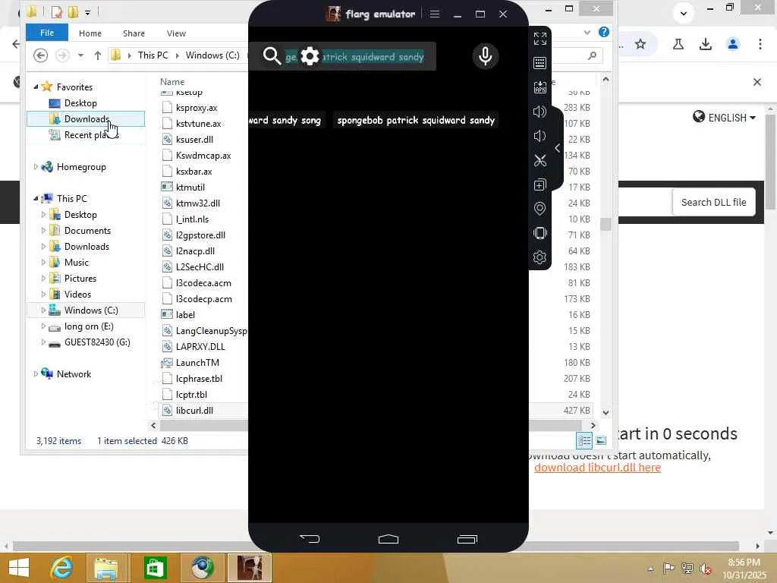
Task: Open the flarg emulator hamburger menu
Action: [435, 14]
